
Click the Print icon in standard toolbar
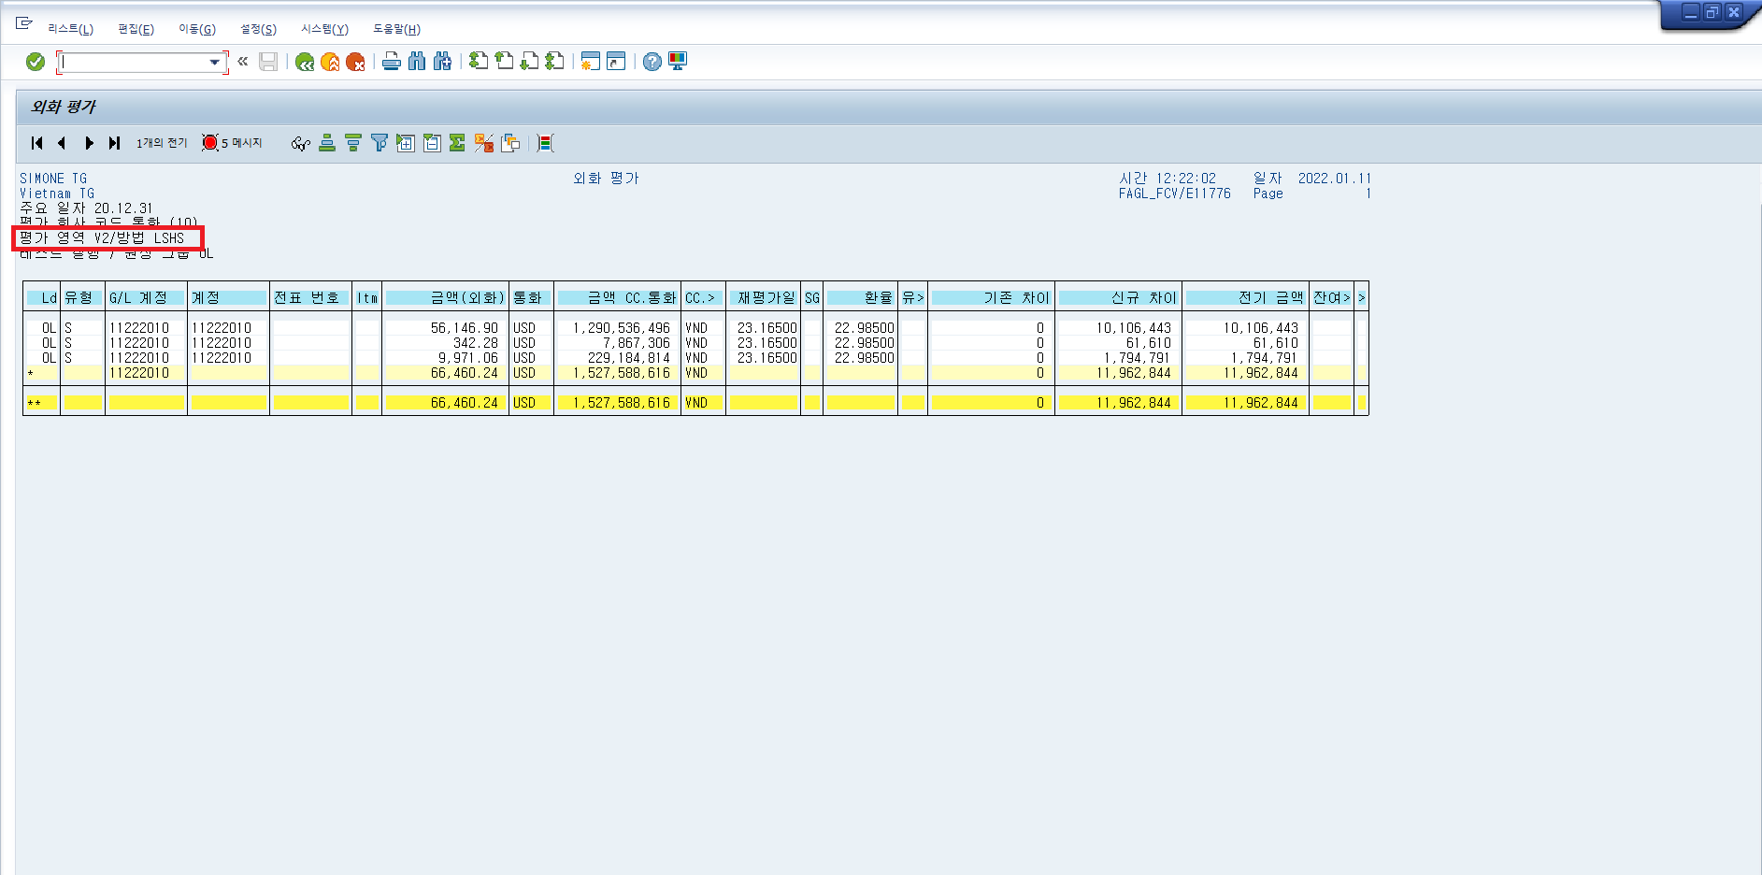392,62
